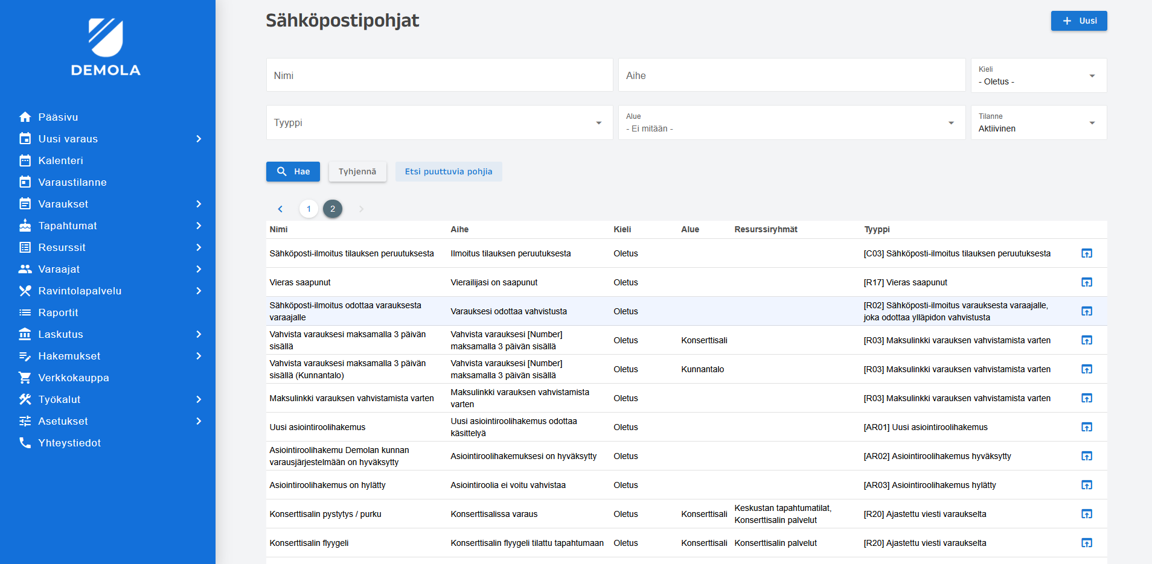Click the Laskutus bank icon
This screenshot has width=1152, height=564.
25,334
